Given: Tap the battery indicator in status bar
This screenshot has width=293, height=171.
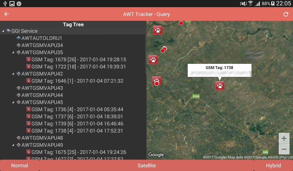Looking at the screenshot, I should click(x=273, y=3).
